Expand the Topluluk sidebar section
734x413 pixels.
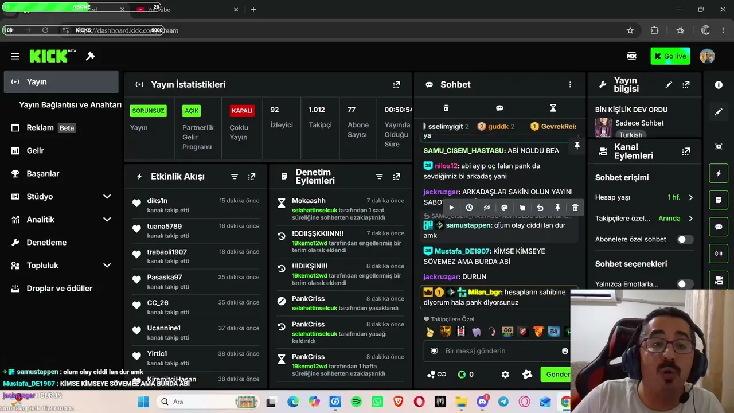[x=107, y=266]
